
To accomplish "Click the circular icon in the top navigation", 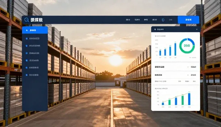I will click(x=163, y=20).
